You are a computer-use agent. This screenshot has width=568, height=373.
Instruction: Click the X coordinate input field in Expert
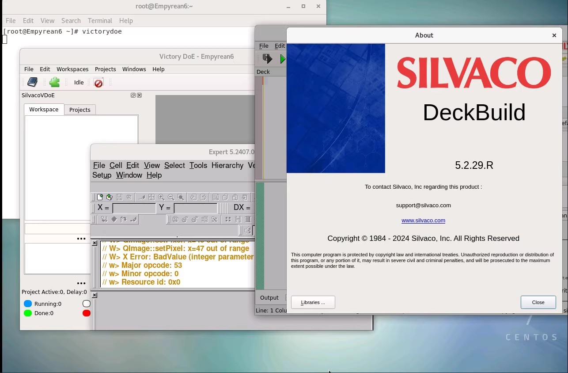tap(134, 208)
